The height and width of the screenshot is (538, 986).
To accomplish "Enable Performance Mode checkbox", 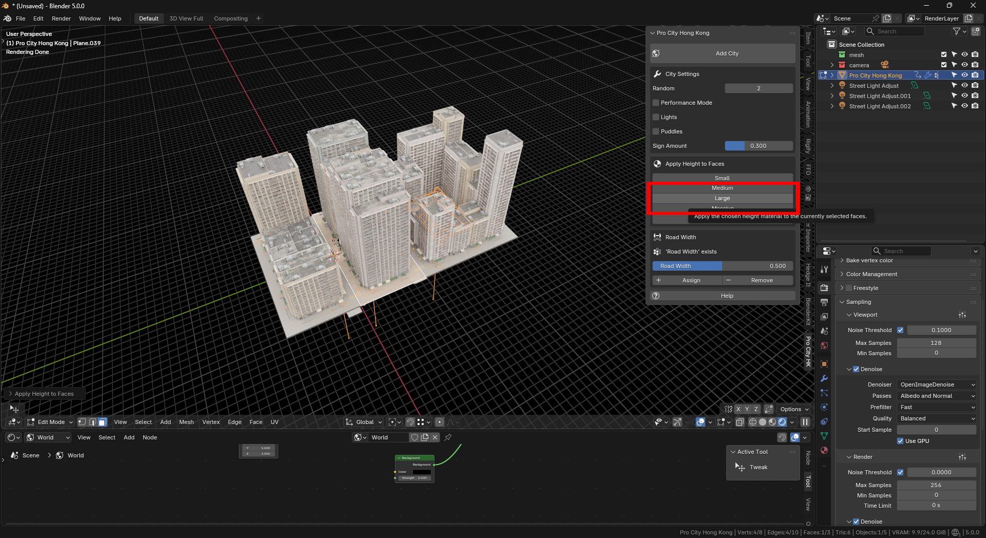I will point(656,103).
